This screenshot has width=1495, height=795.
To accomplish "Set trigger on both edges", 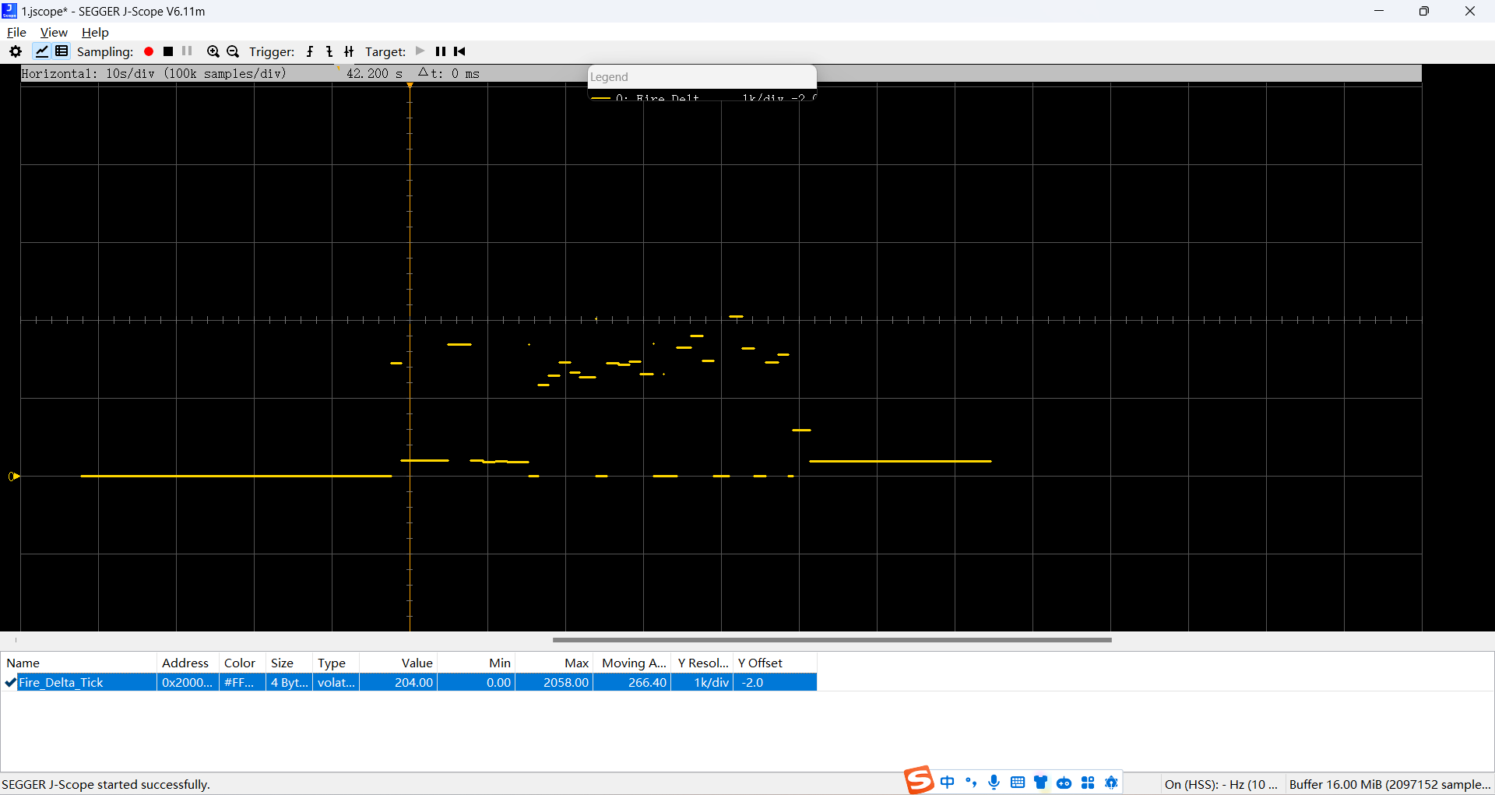I will 349,51.
